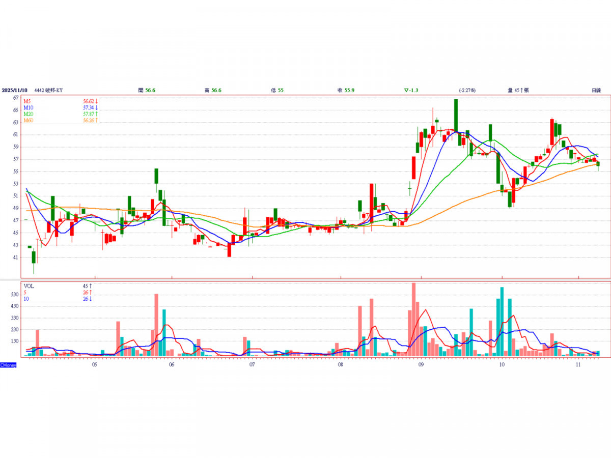Select the M10 moving average legend entry

coord(29,107)
